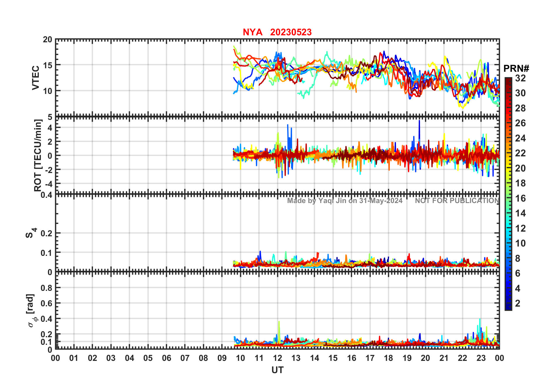Click VTEC axis tick label '20'
The image size is (555, 388).
click(48, 40)
